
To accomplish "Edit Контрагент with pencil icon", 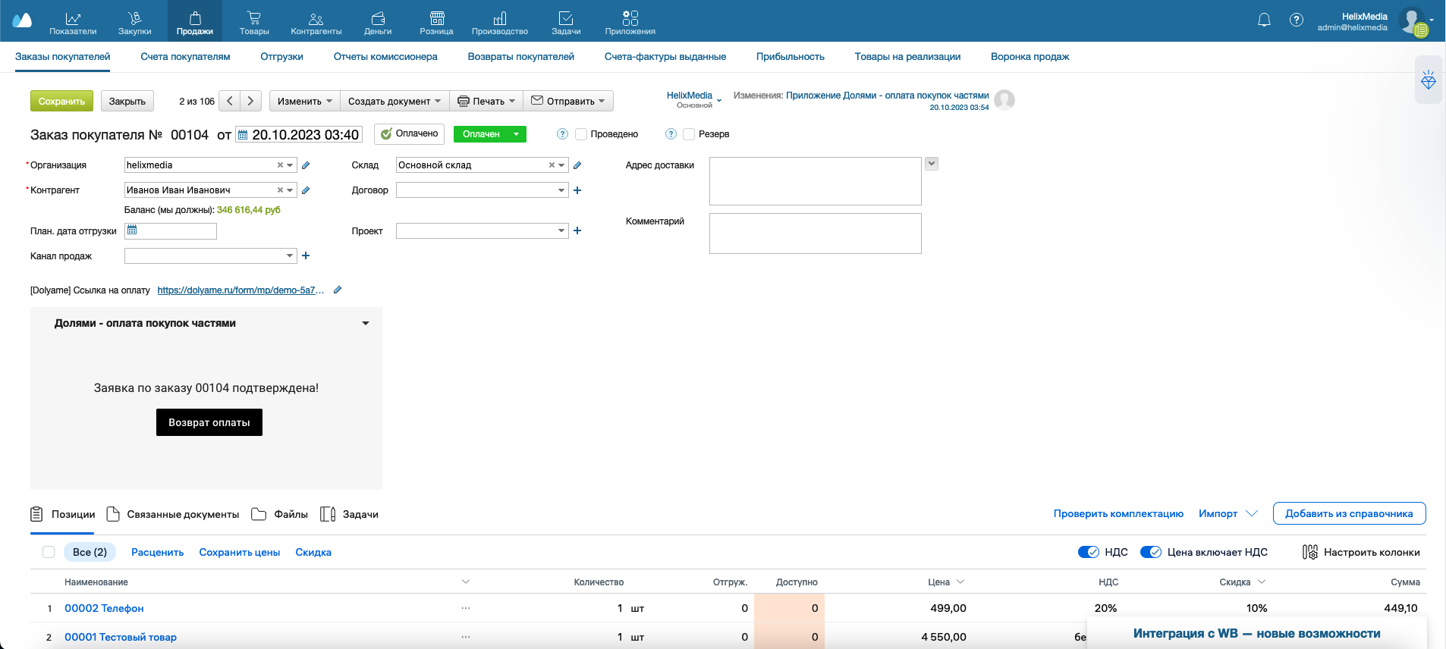I will point(306,190).
